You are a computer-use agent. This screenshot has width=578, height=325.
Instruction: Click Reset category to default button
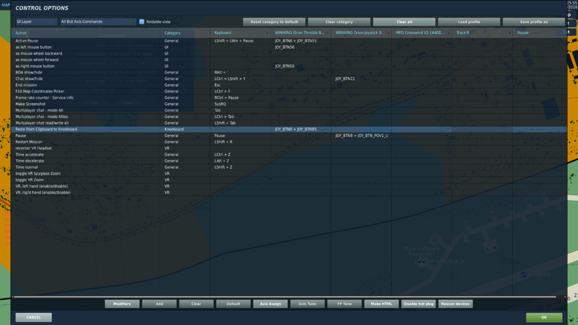pos(274,22)
